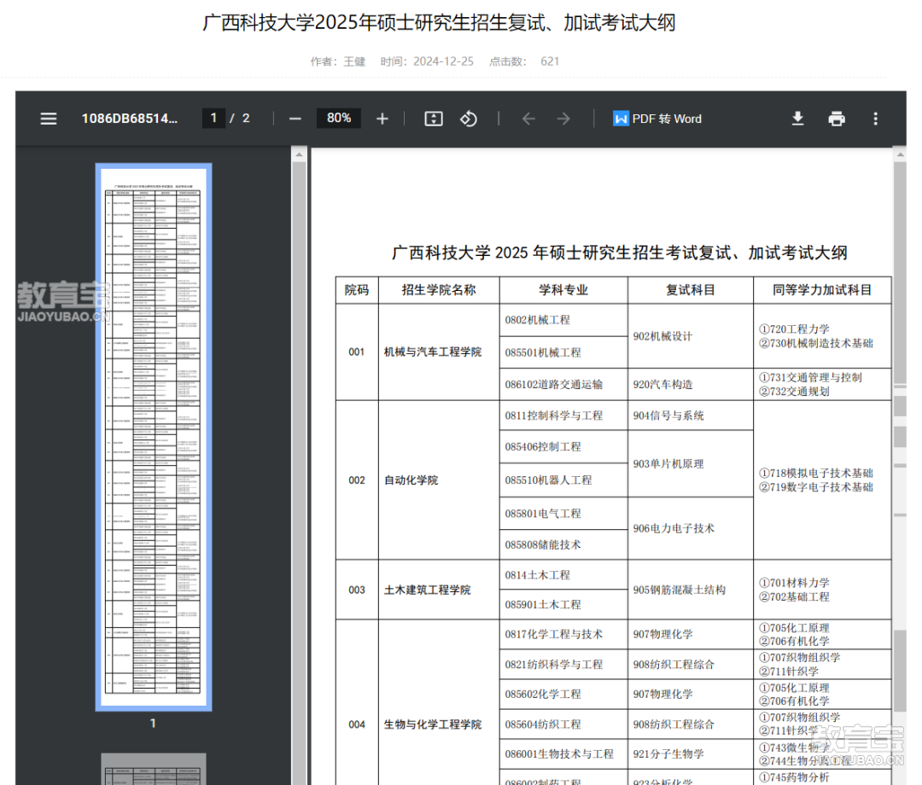This screenshot has width=922, height=785.
Task: Click the 招生学院名称 column header
Action: [x=439, y=290]
